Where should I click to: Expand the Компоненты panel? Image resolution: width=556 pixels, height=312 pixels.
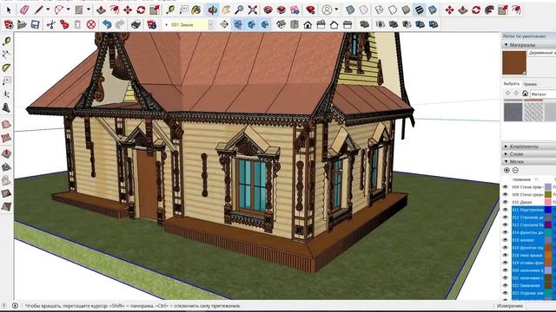click(x=506, y=146)
